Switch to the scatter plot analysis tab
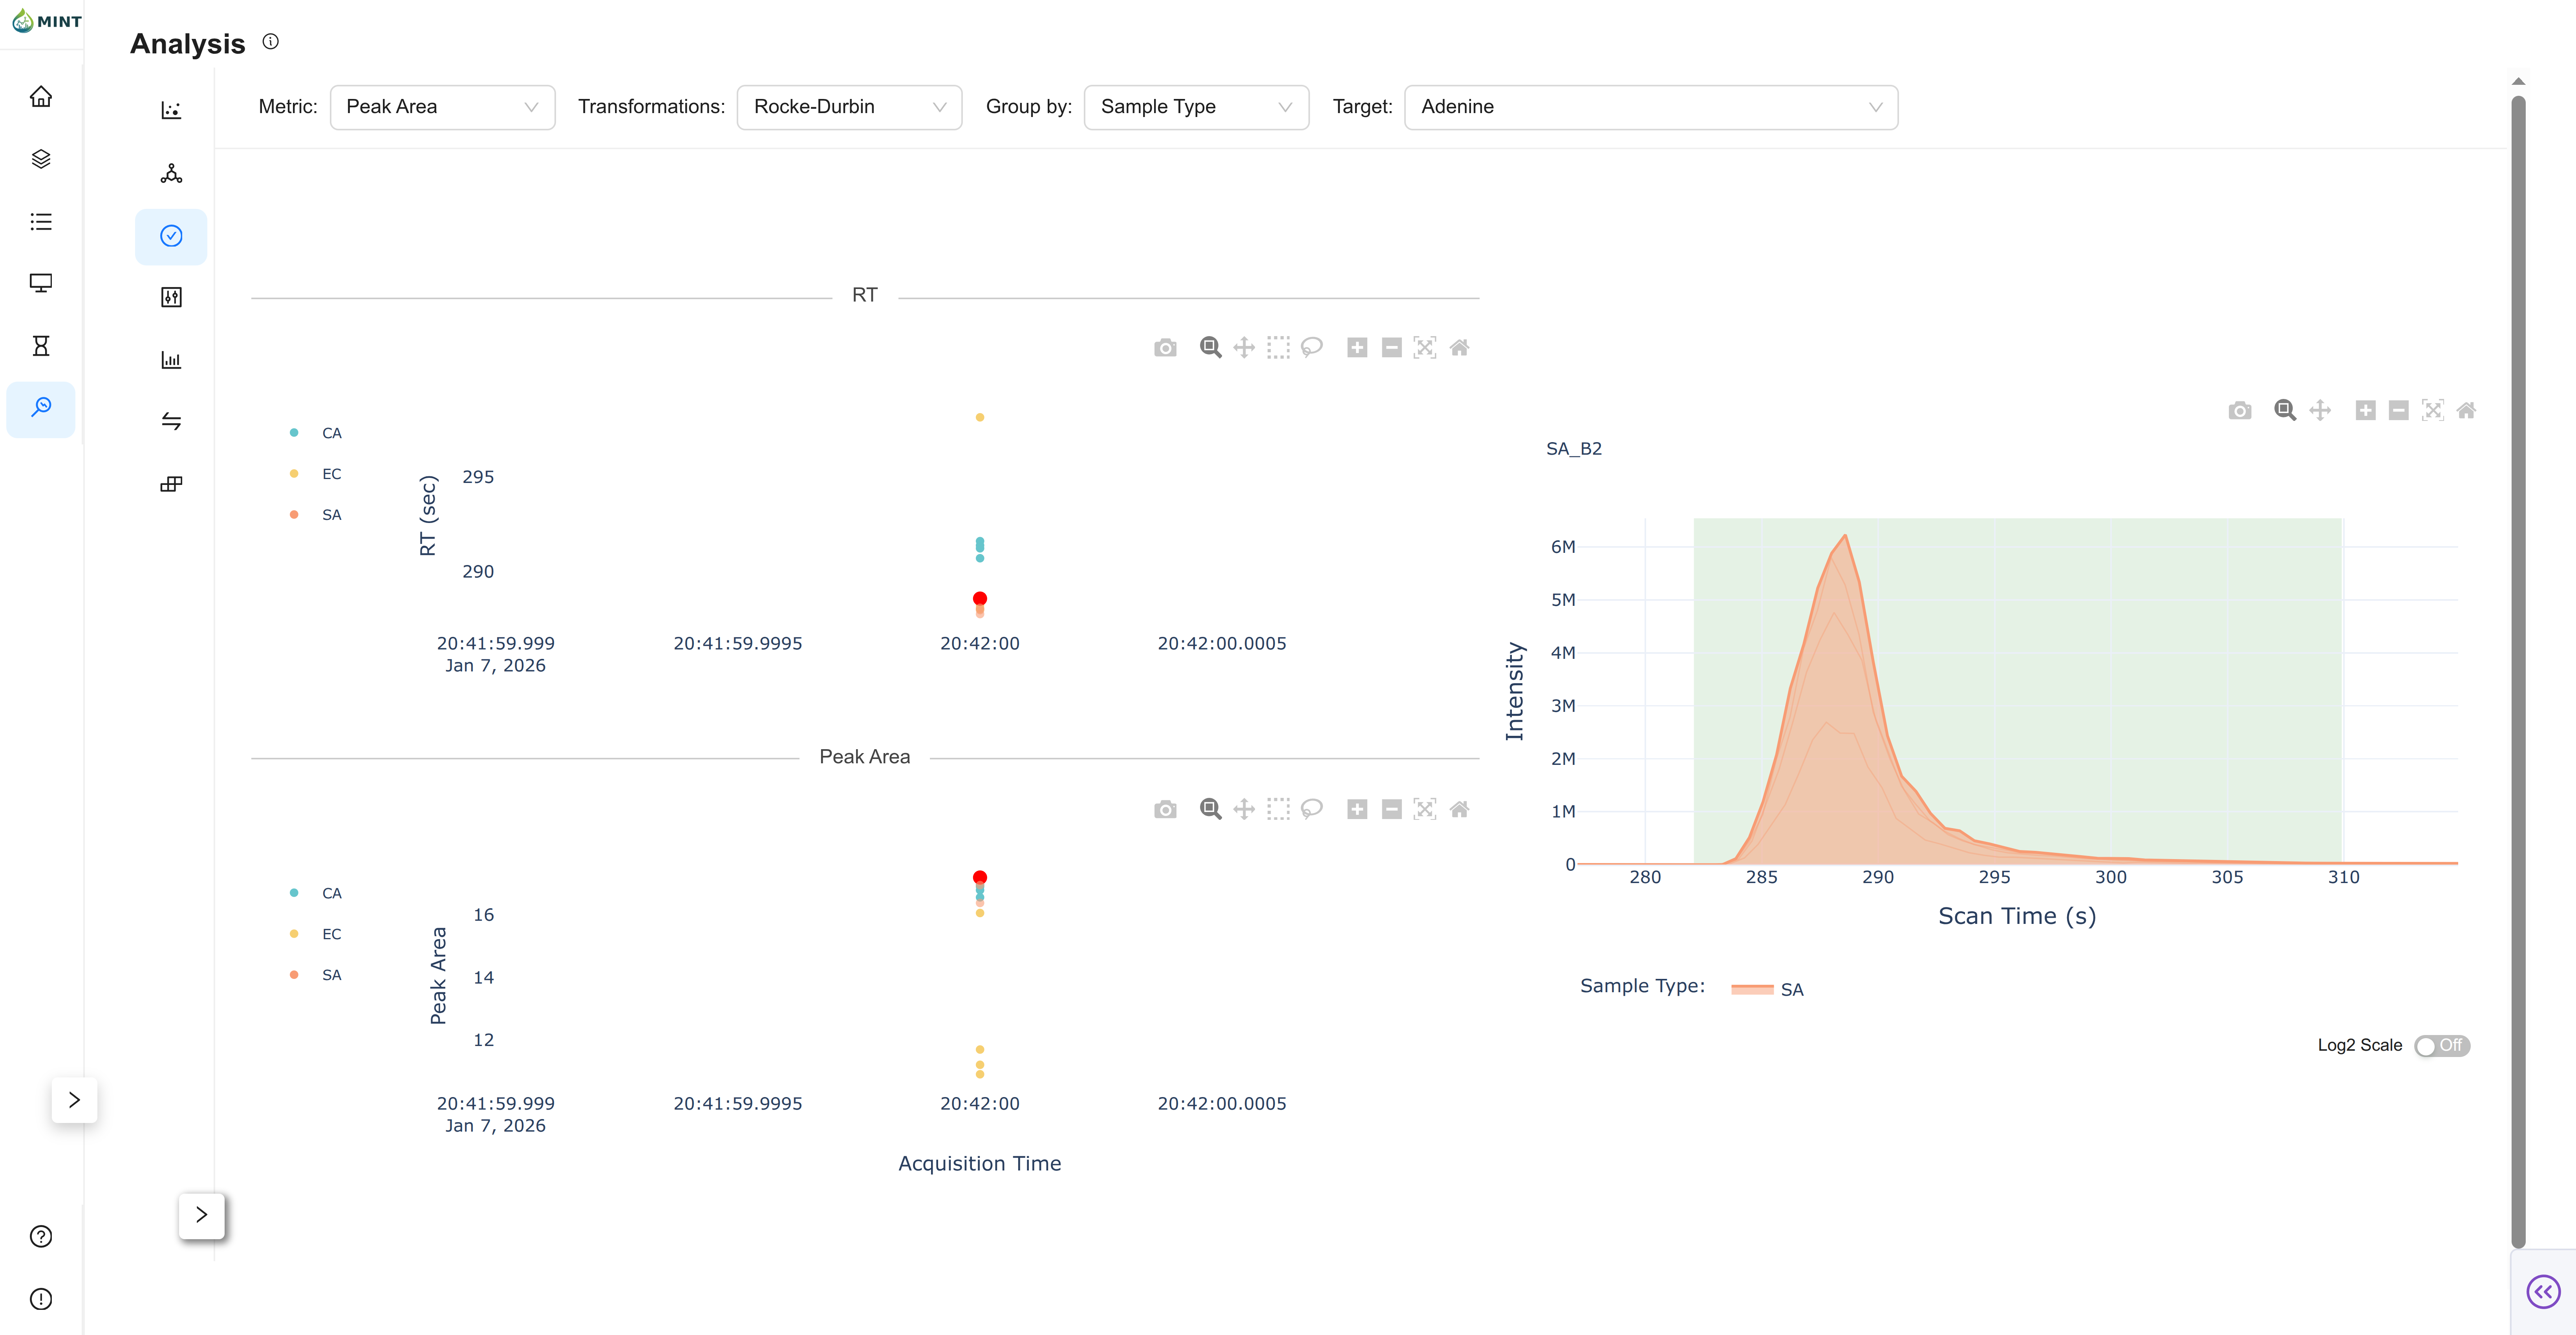The width and height of the screenshot is (2576, 1335). tap(171, 110)
